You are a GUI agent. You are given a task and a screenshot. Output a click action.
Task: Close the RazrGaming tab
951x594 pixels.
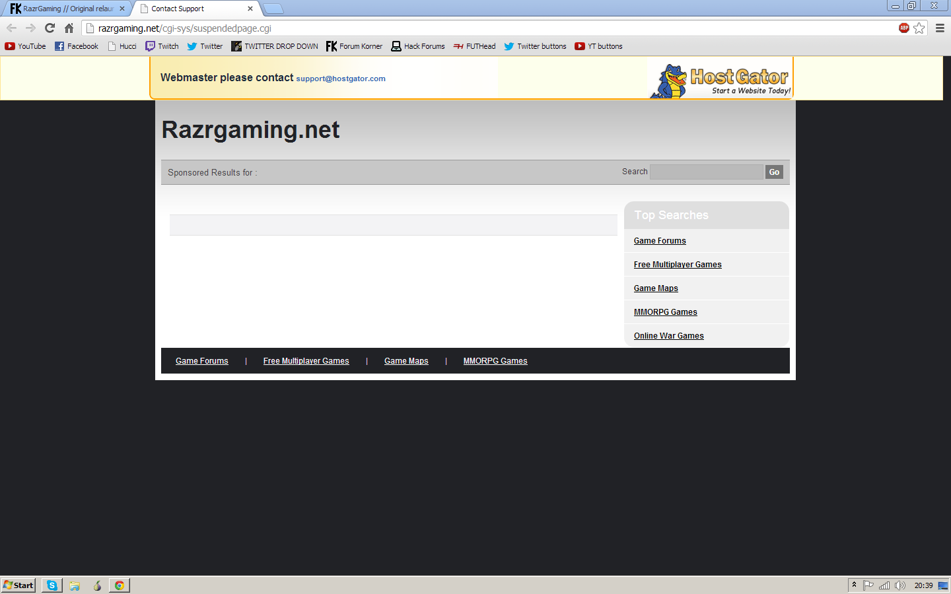[122, 9]
